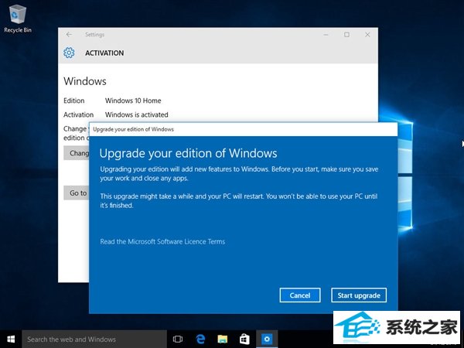Viewport: 464px width, 348px height.
Task: Read the Microsoft Software Licence Terms
Action: pos(162,242)
